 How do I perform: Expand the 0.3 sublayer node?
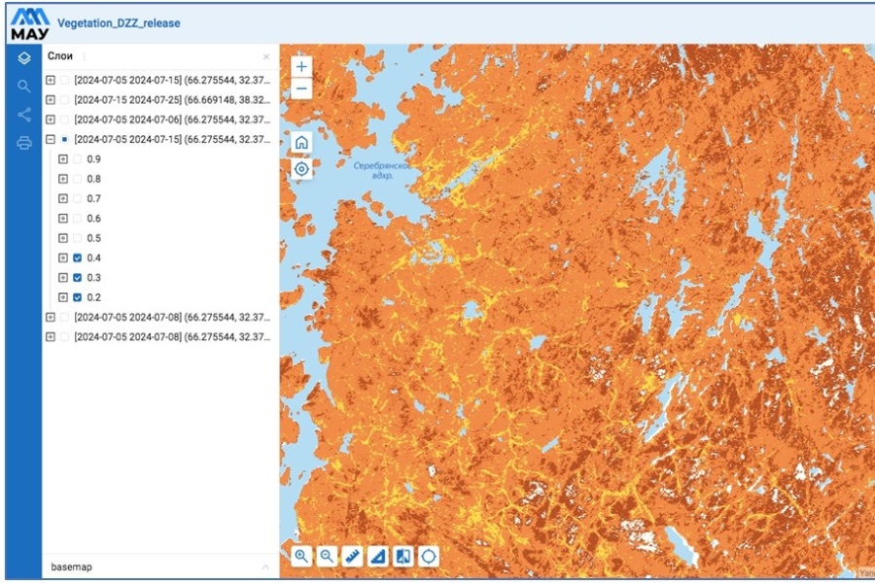(x=63, y=278)
